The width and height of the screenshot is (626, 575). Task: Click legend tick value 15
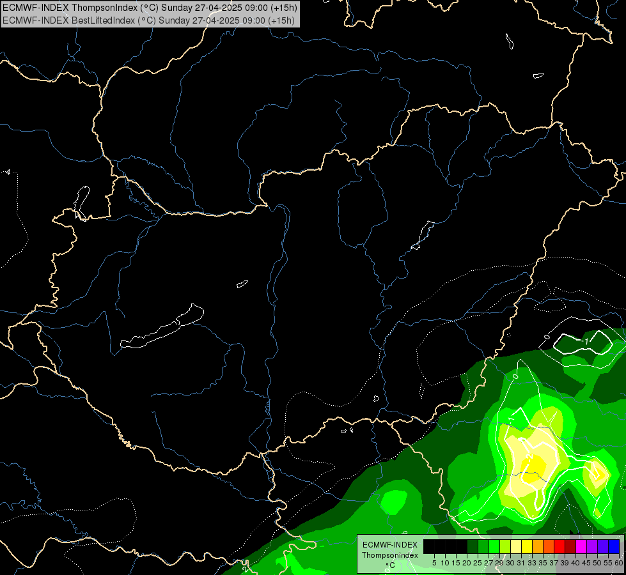(455, 563)
